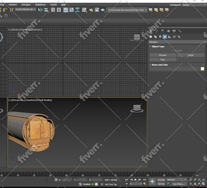The image size is (207, 188).
Task: Select the Systems category icon
Action: (x=179, y=37)
